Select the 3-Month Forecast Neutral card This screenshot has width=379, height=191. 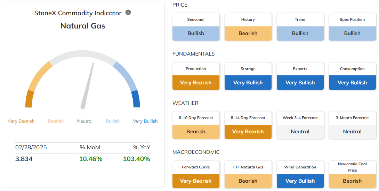pyautogui.click(x=352, y=125)
